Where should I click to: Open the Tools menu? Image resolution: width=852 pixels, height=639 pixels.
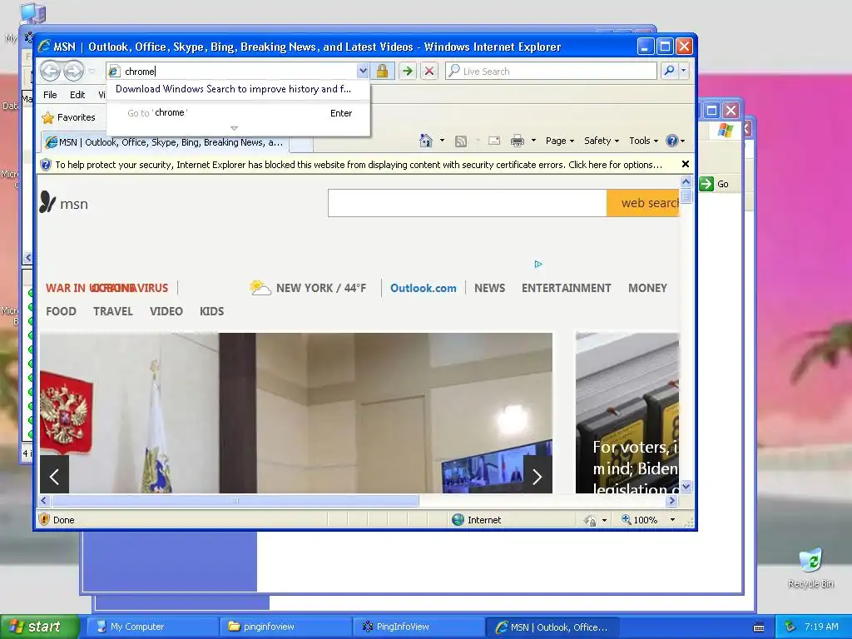tap(643, 141)
